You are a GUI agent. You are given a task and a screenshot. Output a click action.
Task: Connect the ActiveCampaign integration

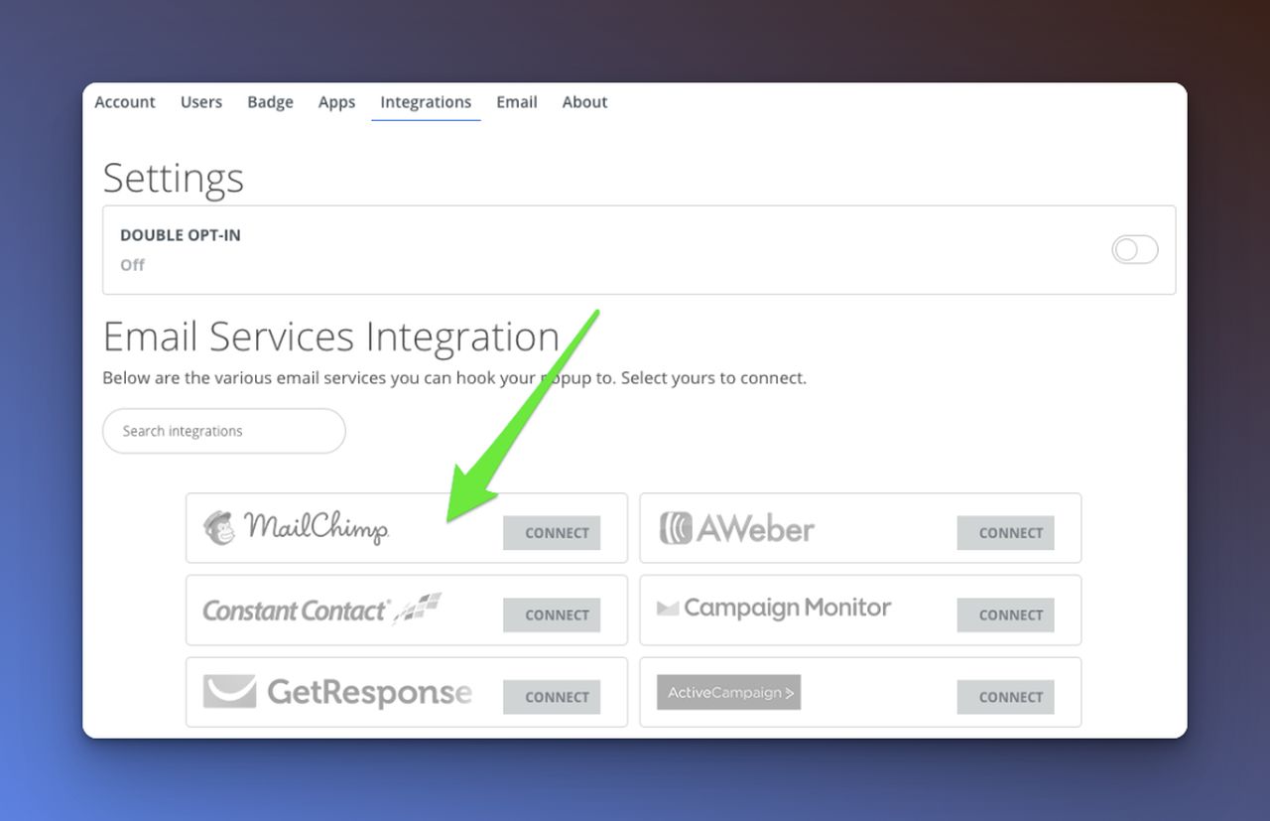click(x=1005, y=697)
